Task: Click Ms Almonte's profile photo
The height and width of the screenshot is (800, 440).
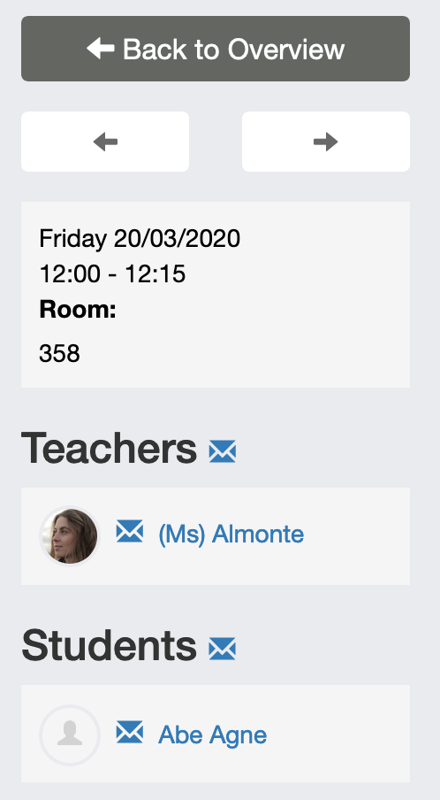Action: coord(70,535)
